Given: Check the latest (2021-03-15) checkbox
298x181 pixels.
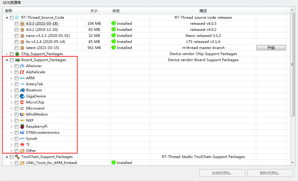Looking at the screenshot, I should click(17, 48).
